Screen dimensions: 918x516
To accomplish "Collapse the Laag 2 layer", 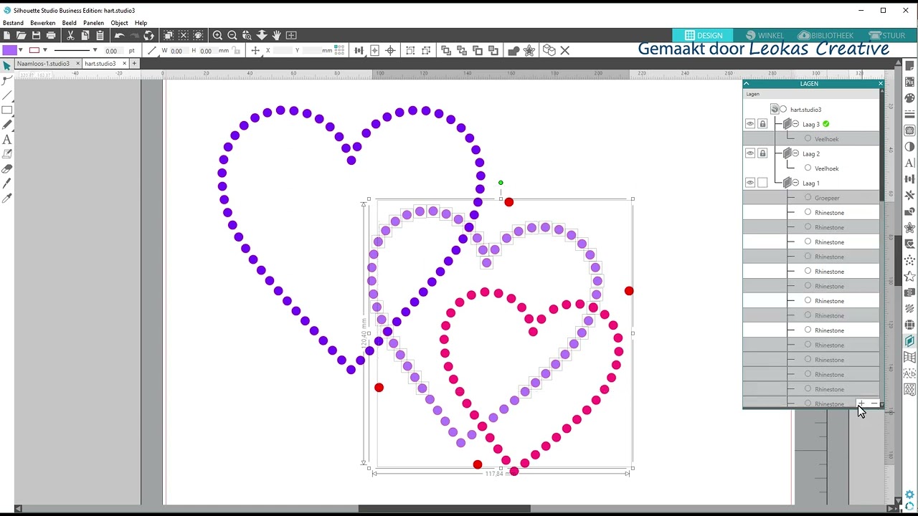I will pos(795,153).
